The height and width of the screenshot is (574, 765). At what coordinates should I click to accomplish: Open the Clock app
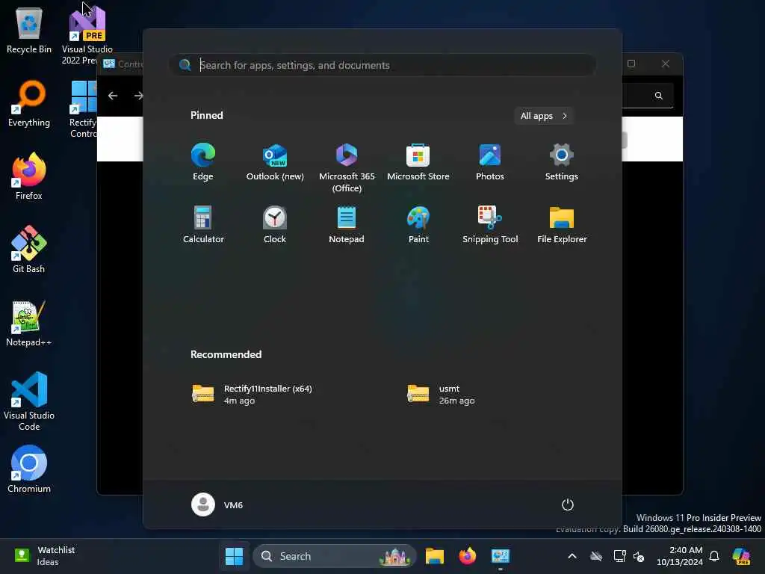click(275, 224)
